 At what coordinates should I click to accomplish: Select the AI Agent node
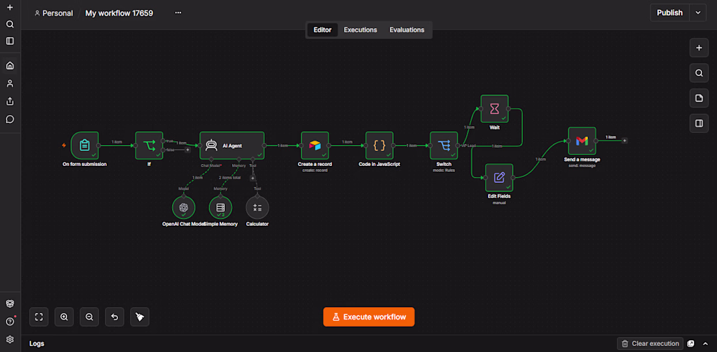click(x=232, y=146)
